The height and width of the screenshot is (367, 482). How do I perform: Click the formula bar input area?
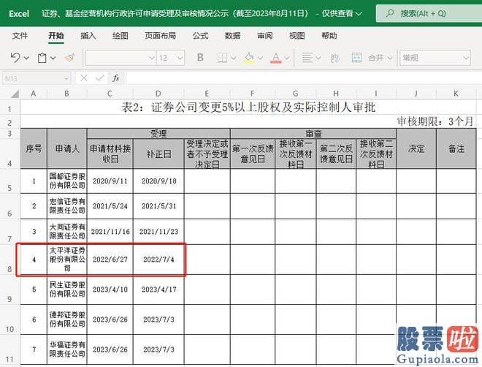click(304, 78)
